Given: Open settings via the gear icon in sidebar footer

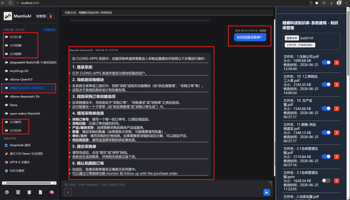Looking at the screenshot, I should coord(7,192).
